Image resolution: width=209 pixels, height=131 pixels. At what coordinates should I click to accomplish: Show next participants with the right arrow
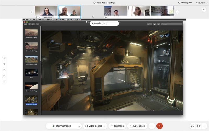pyautogui.click(x=177, y=12)
